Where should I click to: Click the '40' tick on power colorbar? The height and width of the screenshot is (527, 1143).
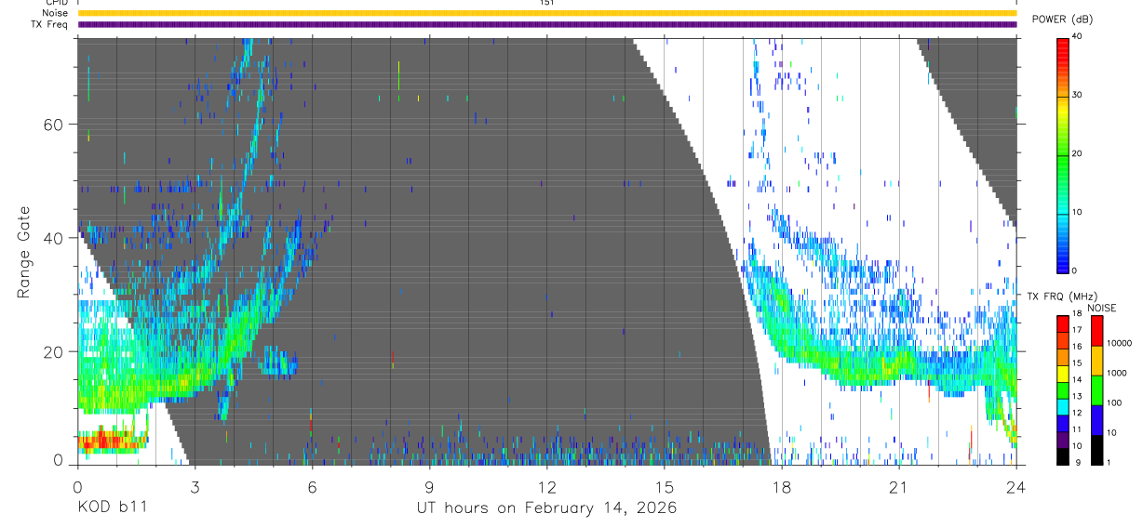1079,36
